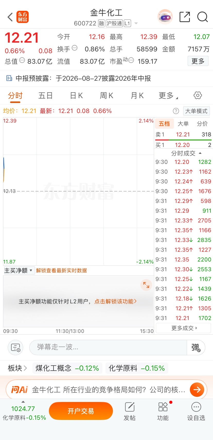Viewport: 213px width, 440px height.
Task: Tap the share icon
Action: point(185,17)
